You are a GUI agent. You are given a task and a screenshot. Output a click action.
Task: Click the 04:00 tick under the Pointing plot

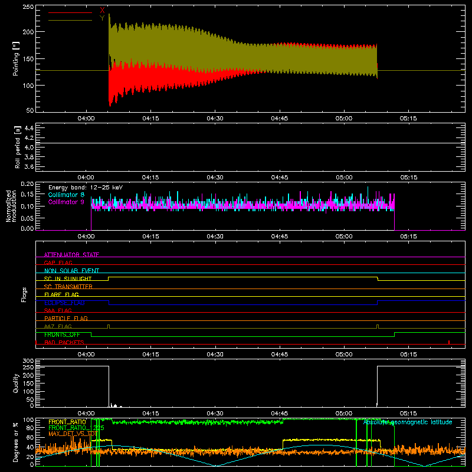pos(86,119)
